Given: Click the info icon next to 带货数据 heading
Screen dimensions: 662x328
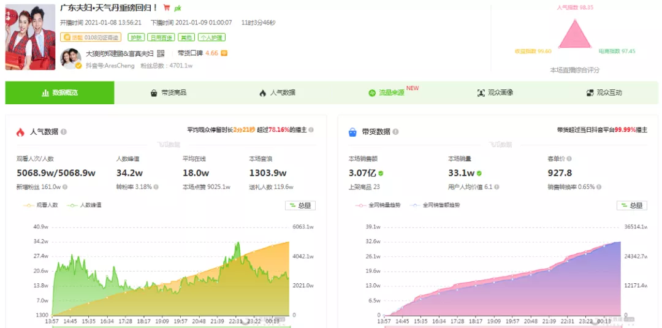Looking at the screenshot, I should click(x=395, y=132).
